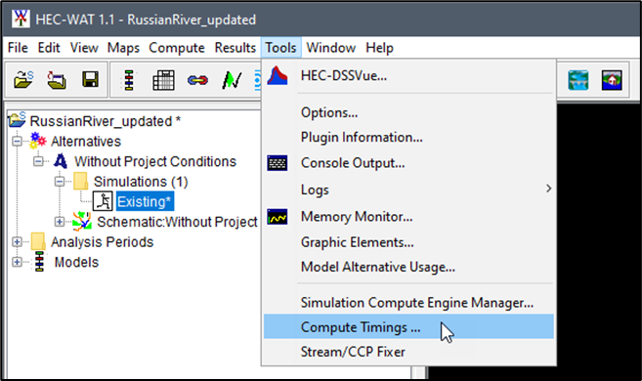Select Plugin Information... menu entry
Viewport: 642px width, 381px height.
tap(408, 137)
